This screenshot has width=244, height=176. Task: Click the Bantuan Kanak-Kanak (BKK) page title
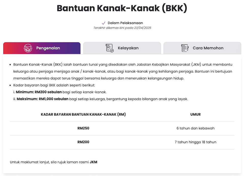[x=122, y=8]
